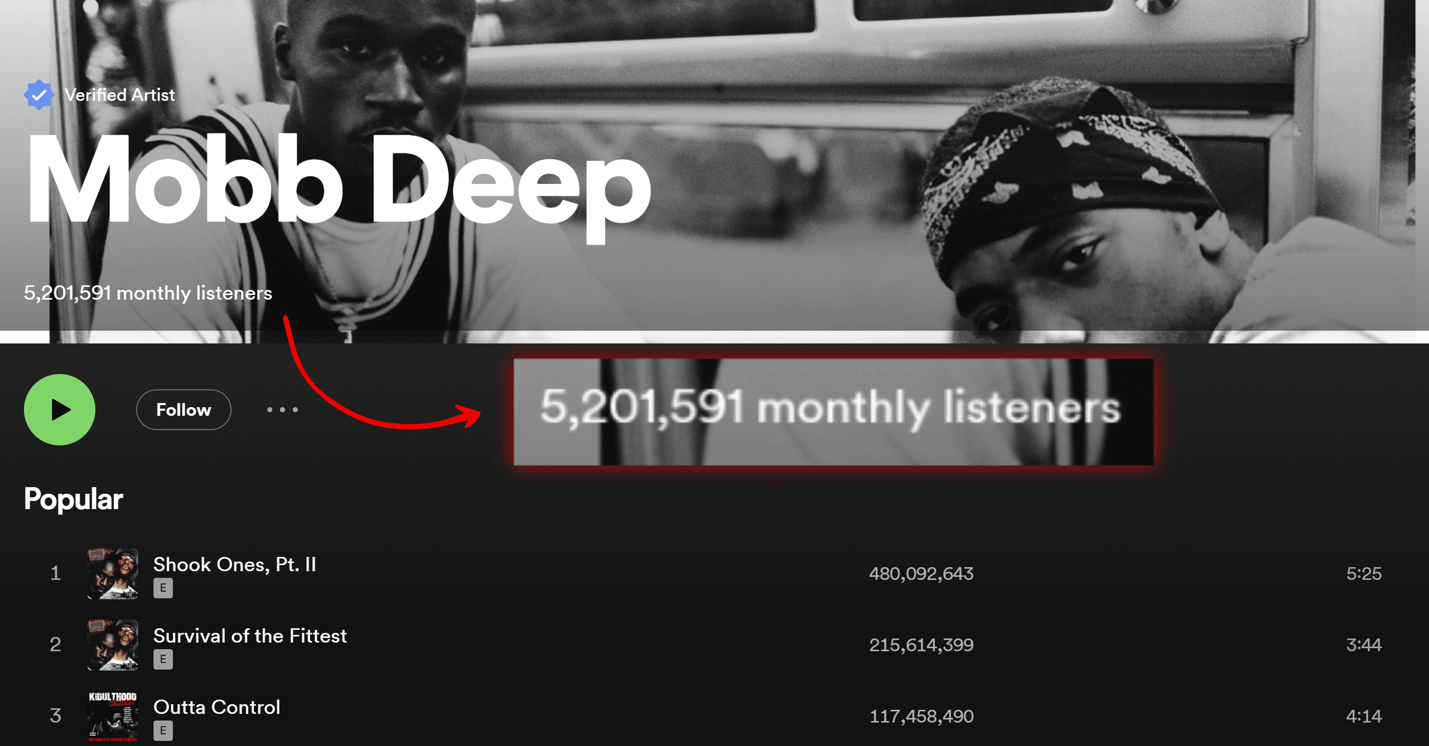Click the blue verified artist badge
The width and height of the screenshot is (1429, 746).
coord(39,95)
